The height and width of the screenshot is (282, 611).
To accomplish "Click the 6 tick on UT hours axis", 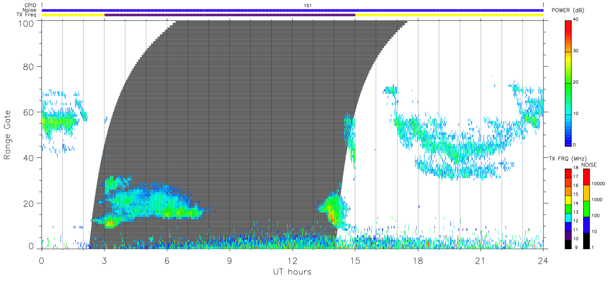I will tap(167, 260).
